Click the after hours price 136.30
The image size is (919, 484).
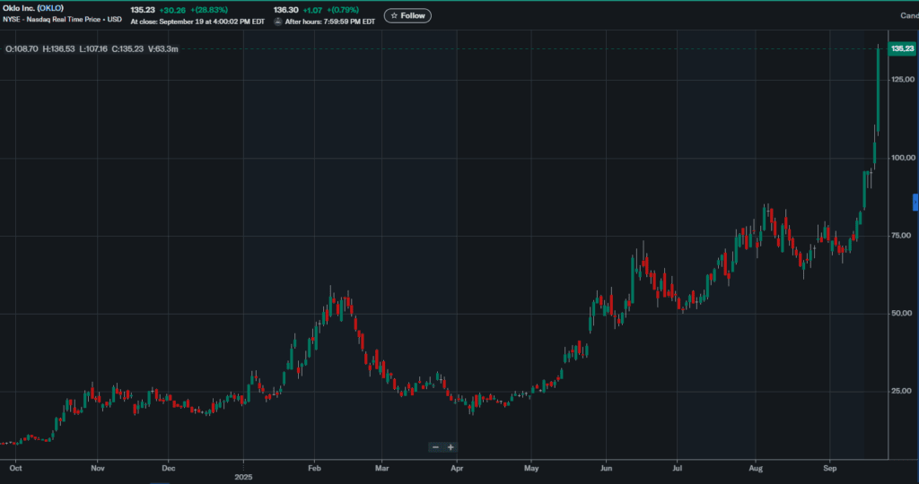(285, 9)
